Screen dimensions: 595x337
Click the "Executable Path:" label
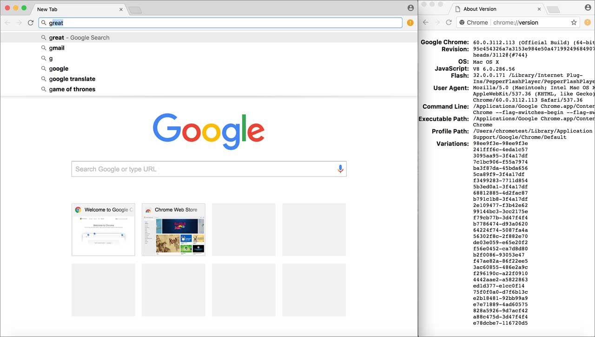coord(444,119)
